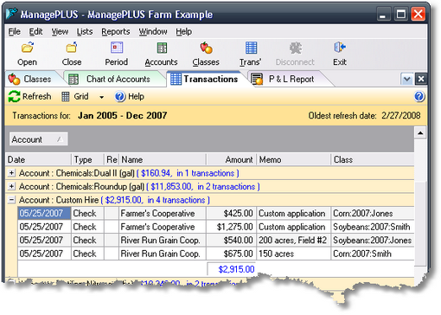This screenshot has height=315, width=441.
Task: Click the Exit door icon
Action: [x=340, y=48]
